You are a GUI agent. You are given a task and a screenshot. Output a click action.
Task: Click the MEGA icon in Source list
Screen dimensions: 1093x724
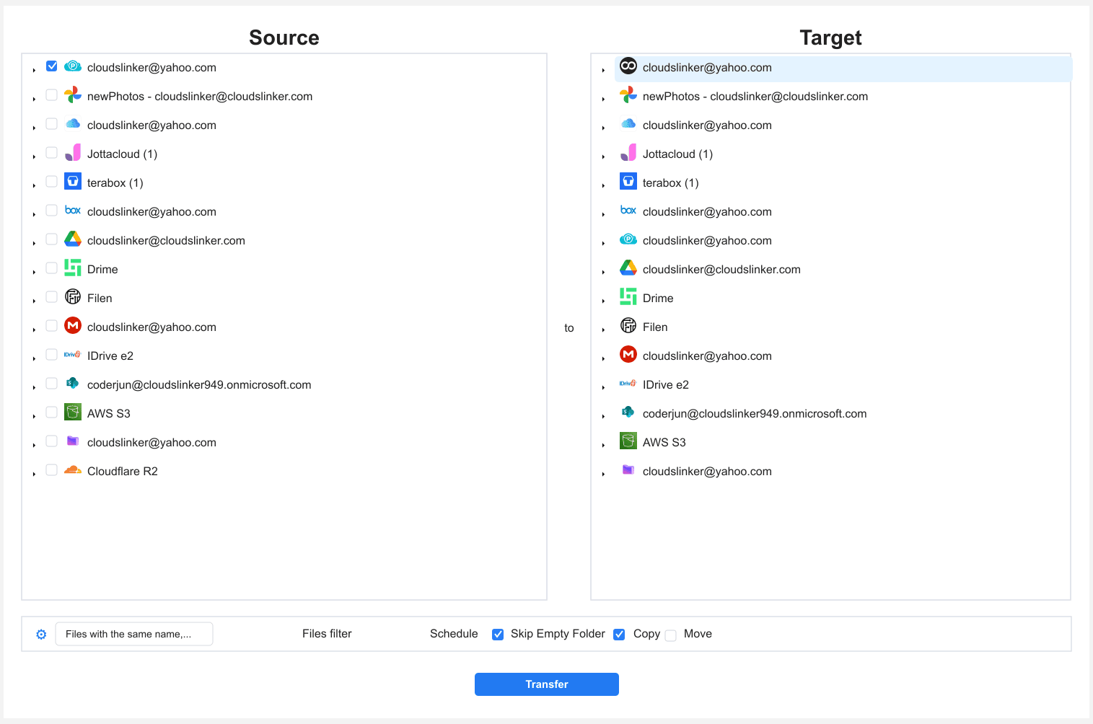(x=73, y=325)
